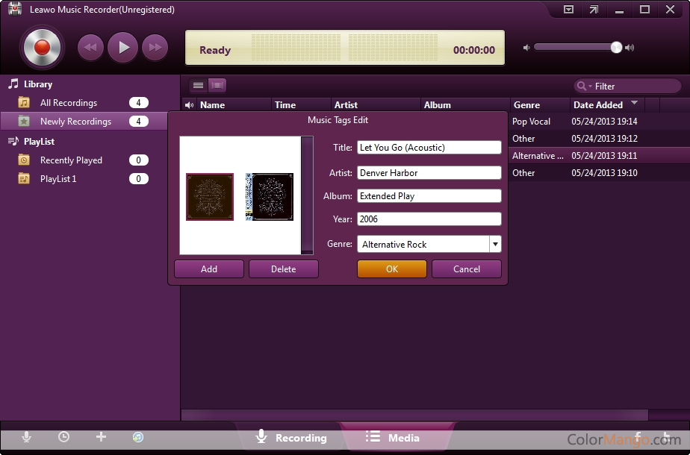Click the red Record button

coord(41,46)
